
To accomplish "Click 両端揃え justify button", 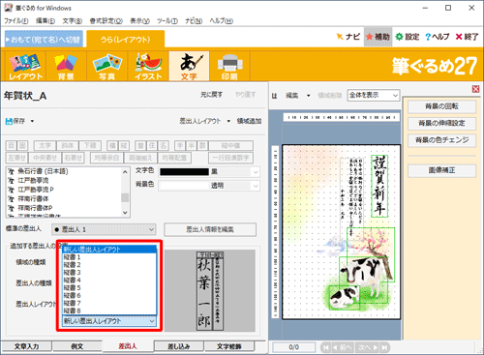I will 140,158.
